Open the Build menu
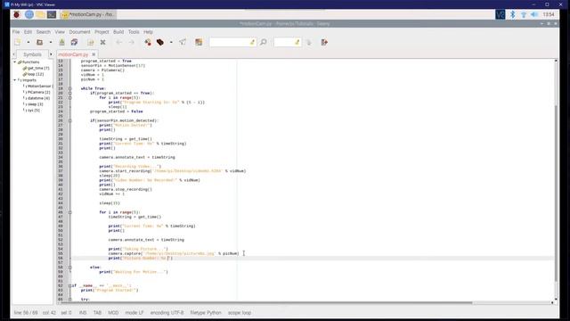Viewport: 570px width, 321px height. (118, 32)
